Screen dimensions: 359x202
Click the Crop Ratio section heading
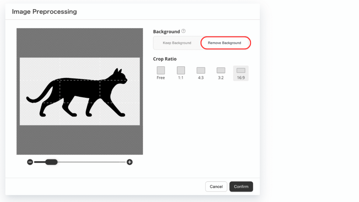point(165,59)
